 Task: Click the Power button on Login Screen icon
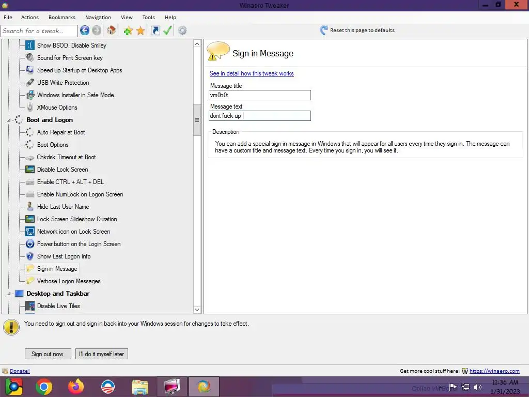(30, 244)
